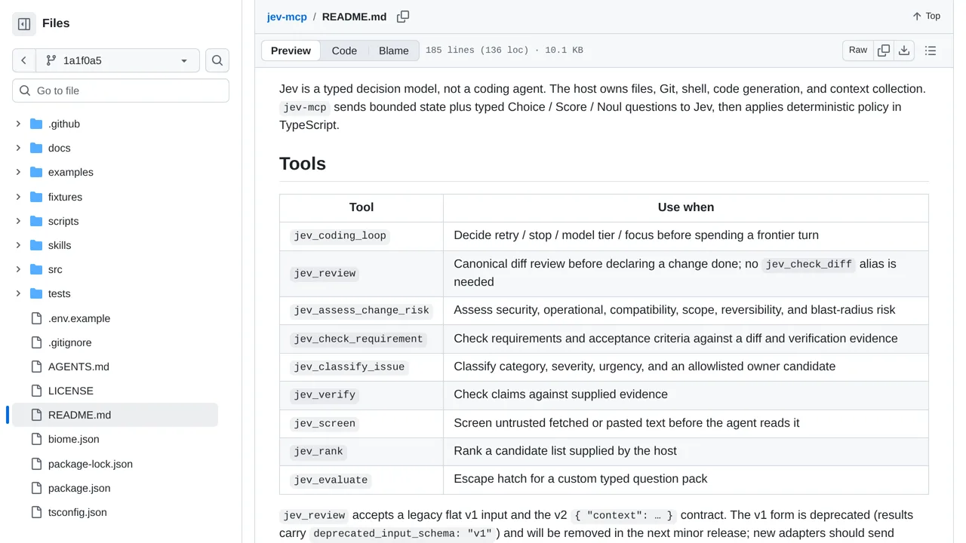Click the .github folder icon
Screen dimensions: 966x543
point(36,124)
